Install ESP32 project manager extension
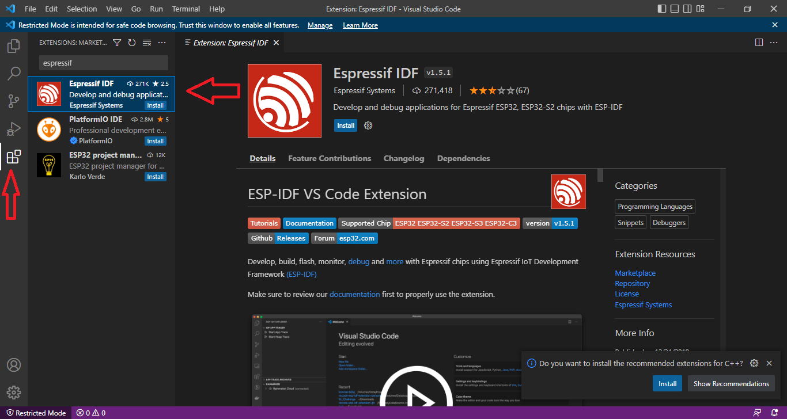 156,177
